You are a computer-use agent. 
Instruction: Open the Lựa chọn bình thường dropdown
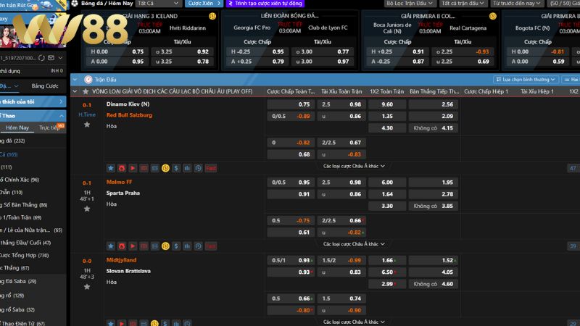click(525, 80)
